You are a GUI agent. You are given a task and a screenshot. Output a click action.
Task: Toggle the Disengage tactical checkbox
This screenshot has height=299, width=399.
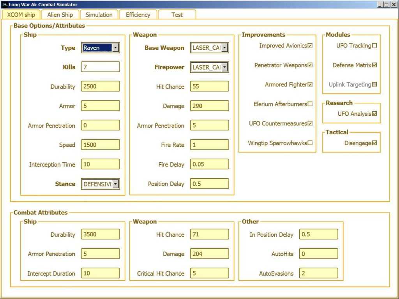(x=374, y=143)
